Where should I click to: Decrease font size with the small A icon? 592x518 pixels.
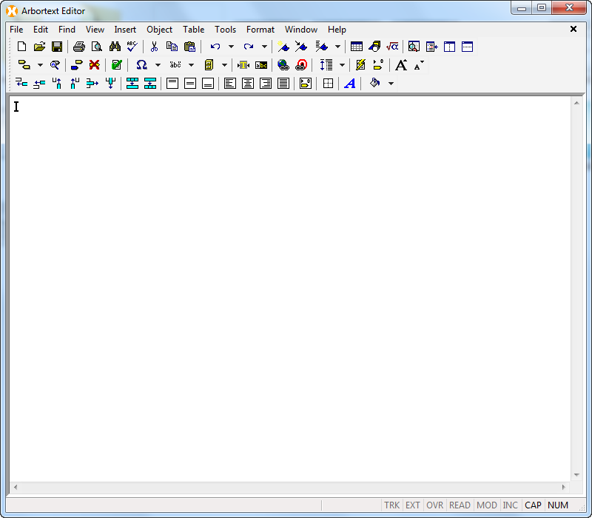(419, 65)
